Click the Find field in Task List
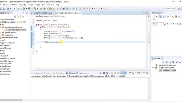Screen dimensions: 182x102 click(x=158, y=24)
